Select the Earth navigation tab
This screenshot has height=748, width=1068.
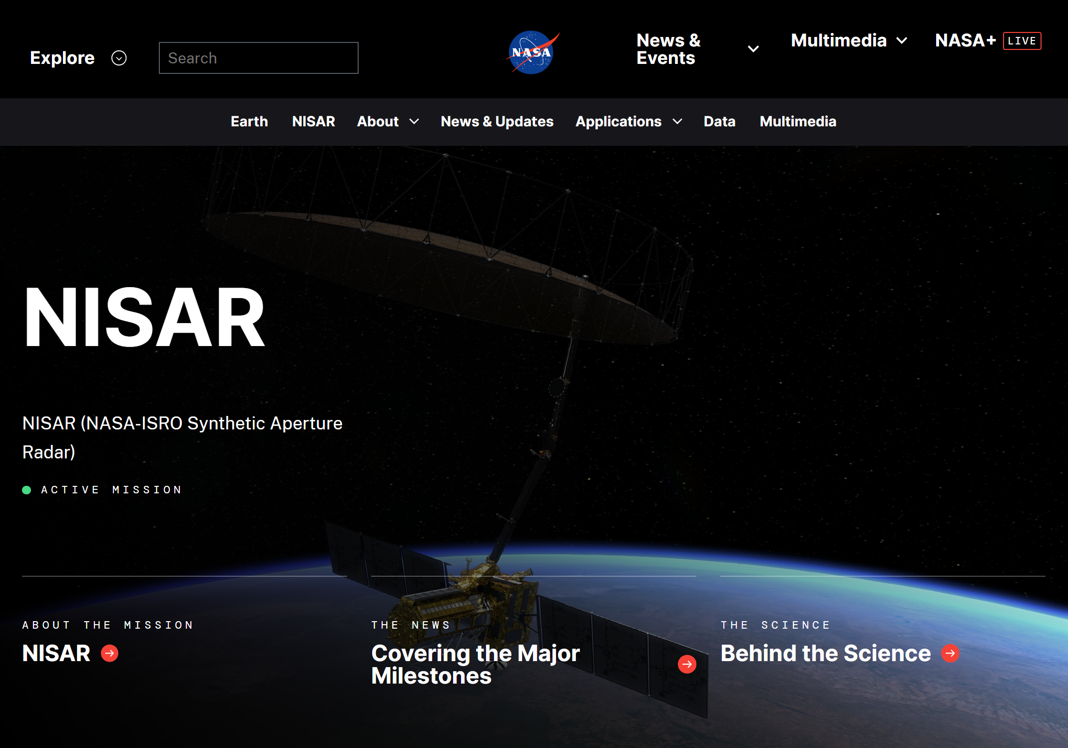249,122
